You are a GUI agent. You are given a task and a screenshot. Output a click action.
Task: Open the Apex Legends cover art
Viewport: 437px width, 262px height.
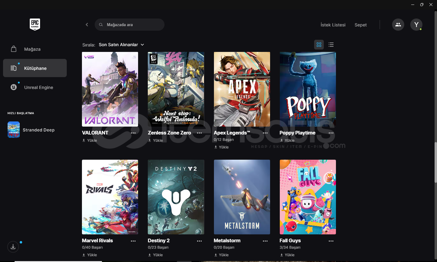pyautogui.click(x=242, y=89)
